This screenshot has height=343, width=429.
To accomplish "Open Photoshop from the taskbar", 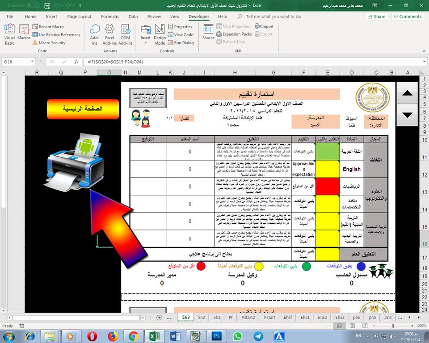I will (x=217, y=336).
